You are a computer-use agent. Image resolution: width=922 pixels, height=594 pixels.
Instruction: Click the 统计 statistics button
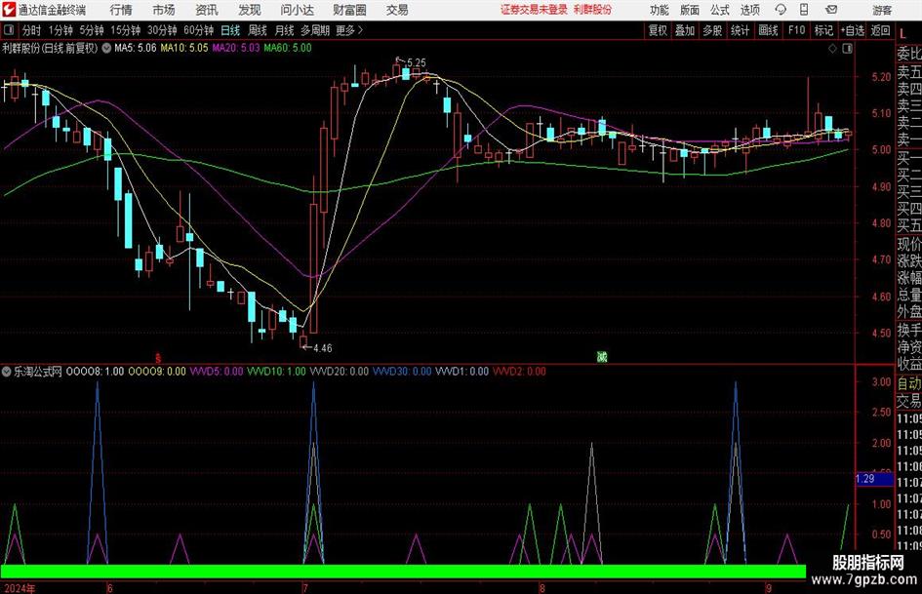click(x=740, y=30)
